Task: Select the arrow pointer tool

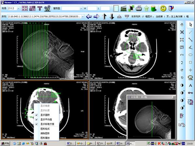Action: coord(190,25)
